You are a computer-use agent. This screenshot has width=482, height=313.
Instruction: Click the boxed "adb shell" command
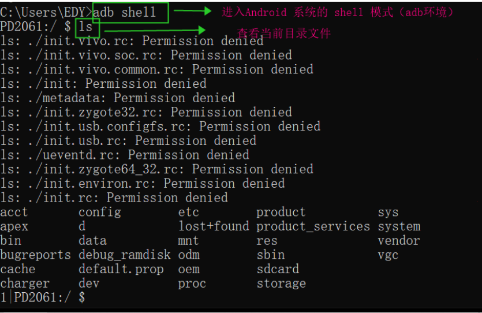pyautogui.click(x=125, y=12)
